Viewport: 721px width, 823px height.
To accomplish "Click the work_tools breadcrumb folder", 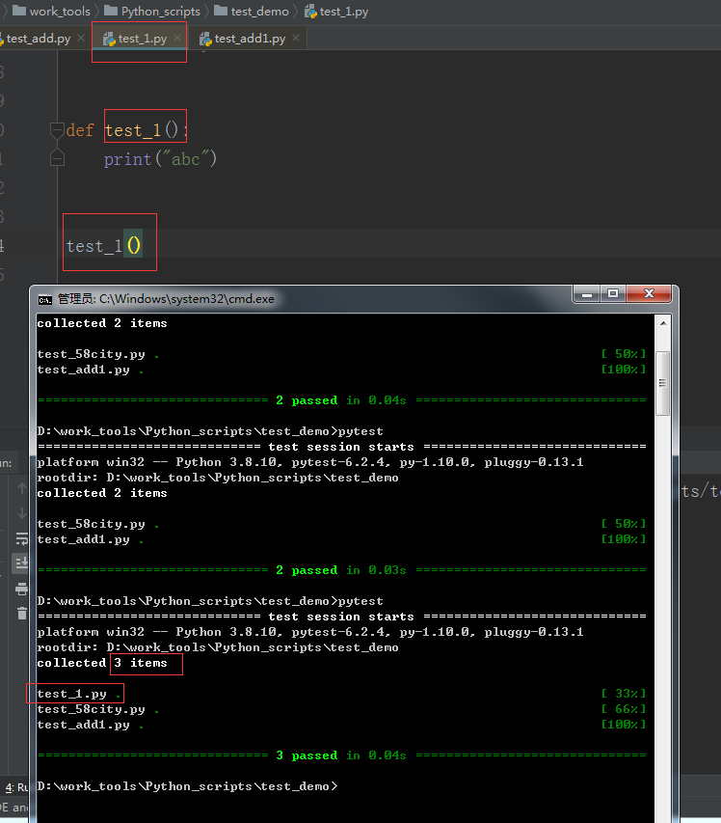I will coord(51,11).
